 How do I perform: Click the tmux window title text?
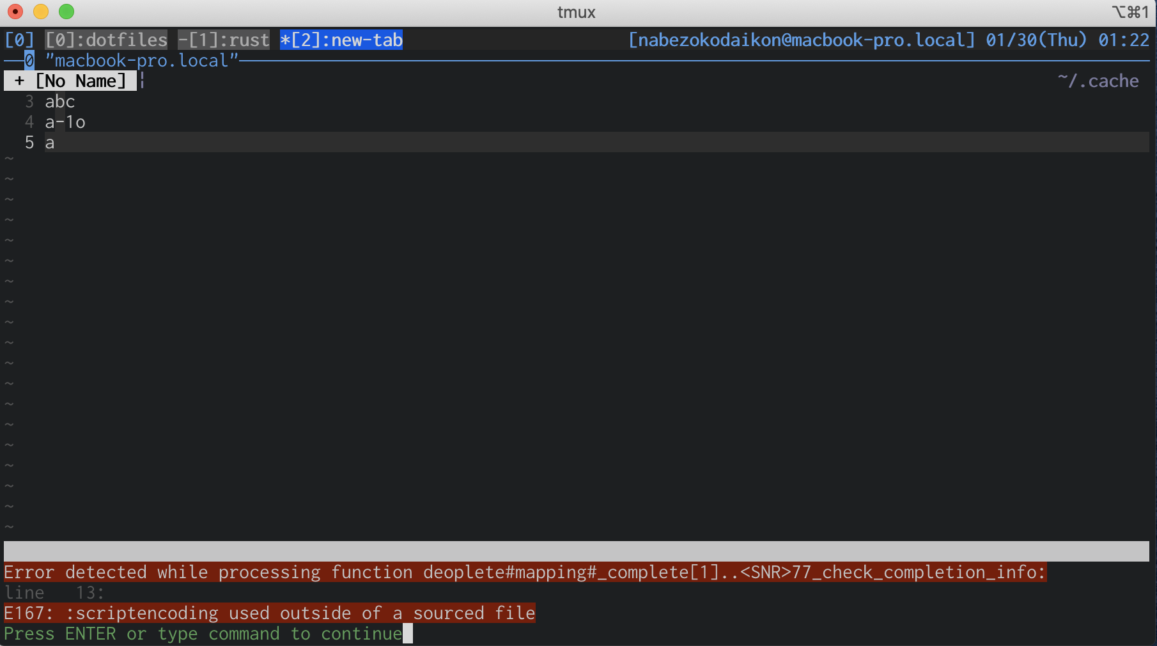coord(577,12)
